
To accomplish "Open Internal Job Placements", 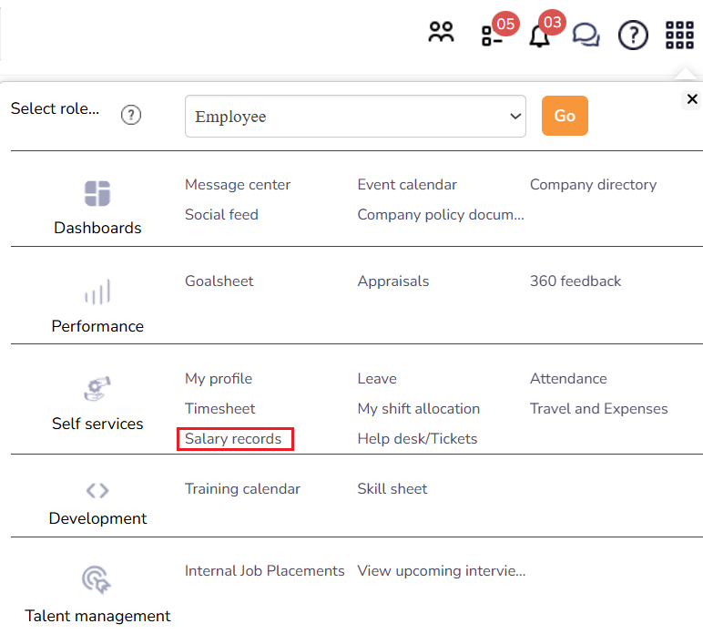I will pos(264,571).
